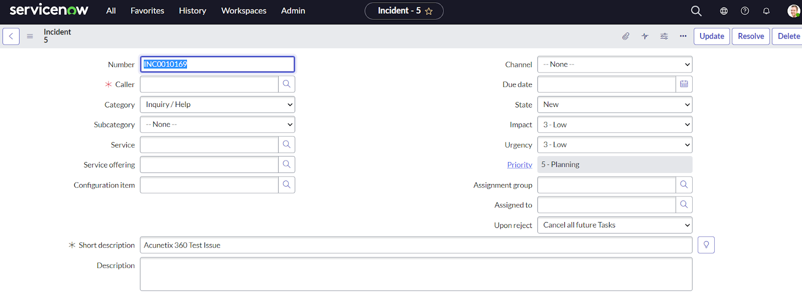Show notifications bell
The width and height of the screenshot is (802, 299).
[766, 10]
